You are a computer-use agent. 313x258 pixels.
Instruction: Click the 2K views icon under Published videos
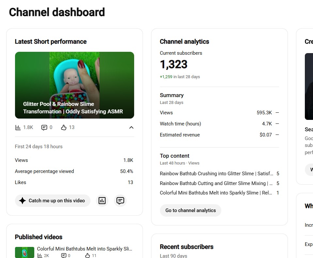click(40, 256)
